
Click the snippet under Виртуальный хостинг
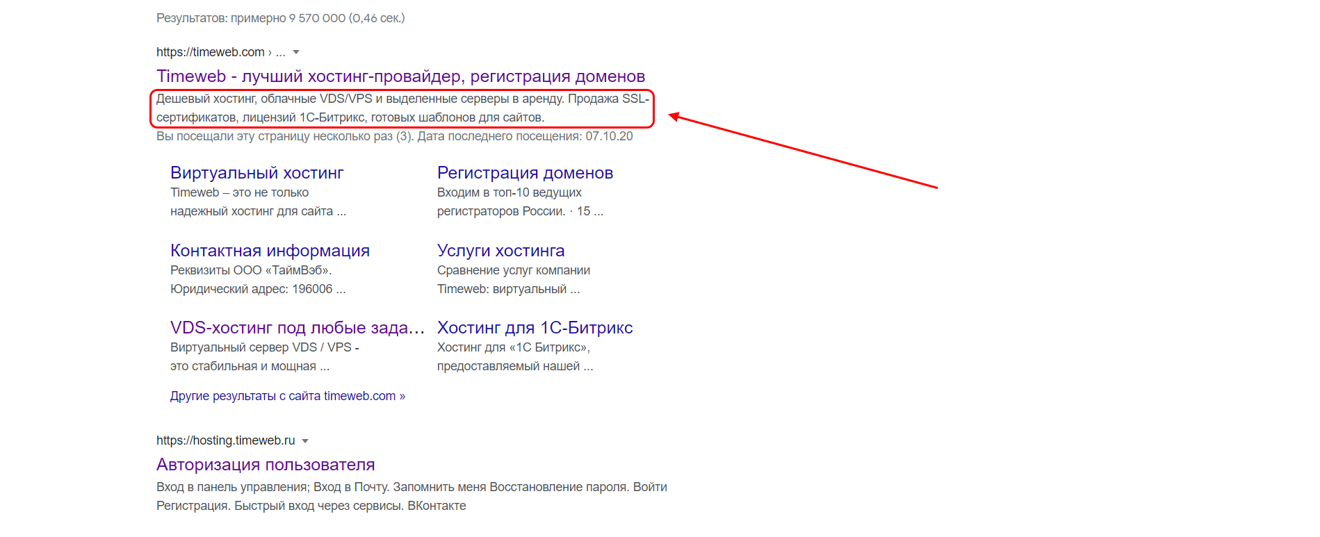(x=257, y=202)
